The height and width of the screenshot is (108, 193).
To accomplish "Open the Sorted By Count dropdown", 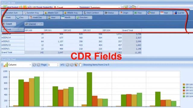I will (x=77, y=7).
